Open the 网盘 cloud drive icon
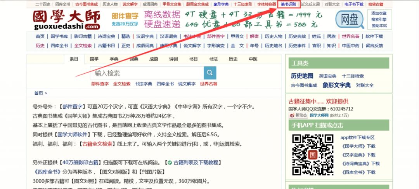The image size is (419, 189). 349,19
